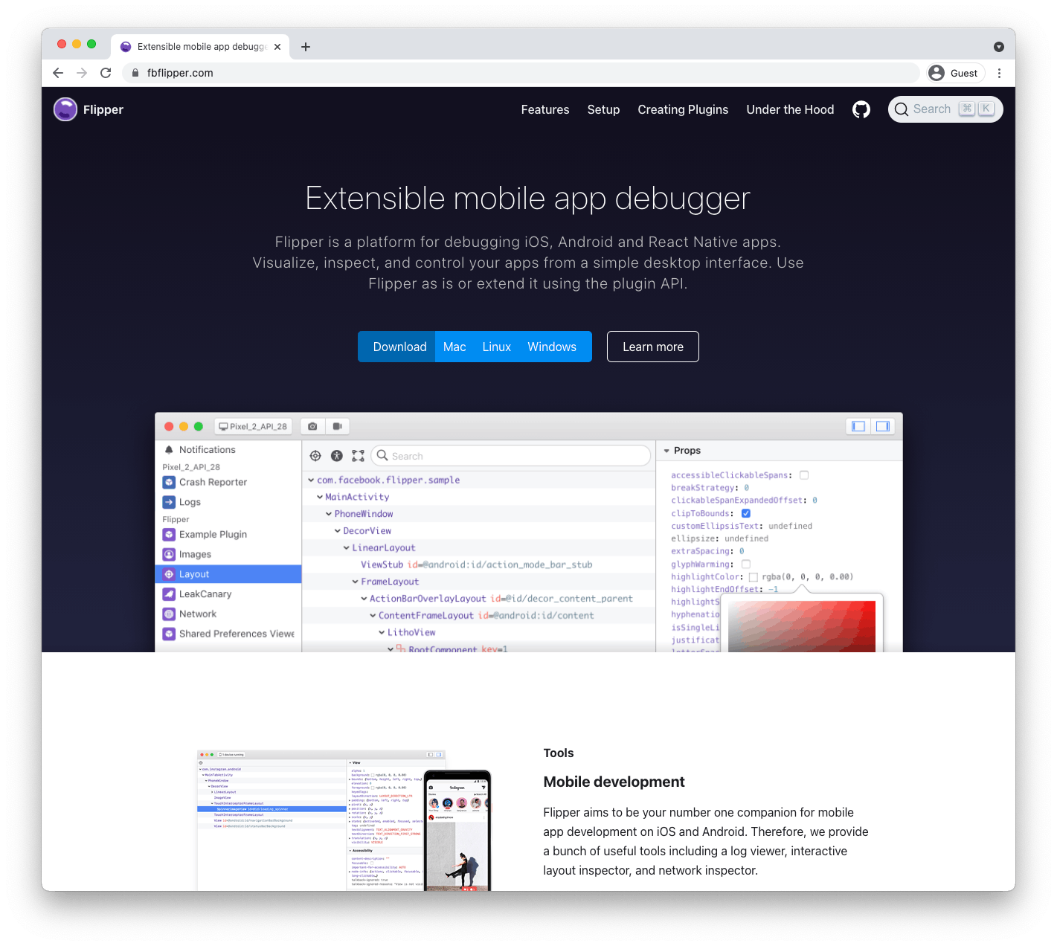Click the screenshot camera icon in Flipper
The height and width of the screenshot is (946, 1057).
(x=312, y=426)
